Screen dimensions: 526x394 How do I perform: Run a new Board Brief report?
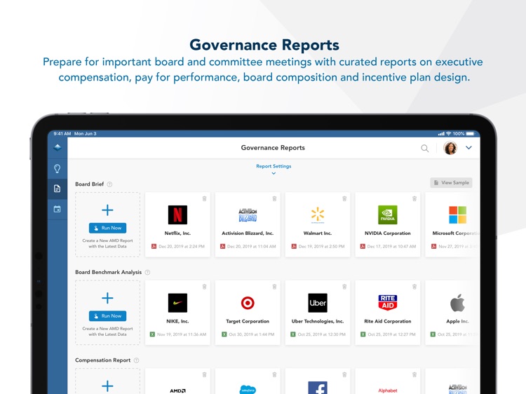tap(108, 228)
